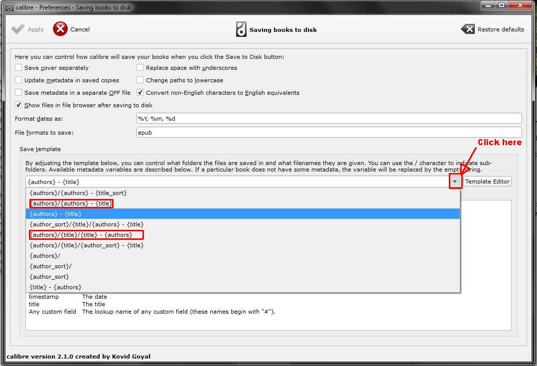Close the calibre Preferences window
This screenshot has height=366, width=537.
point(520,5)
